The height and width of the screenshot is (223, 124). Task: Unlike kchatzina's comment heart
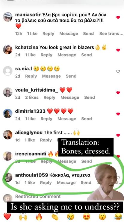tap(118, 50)
